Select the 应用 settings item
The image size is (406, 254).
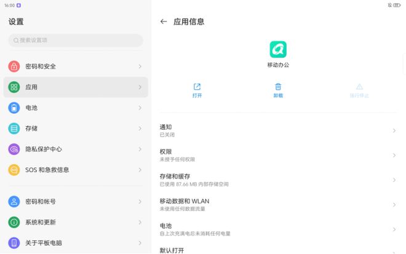[76, 87]
